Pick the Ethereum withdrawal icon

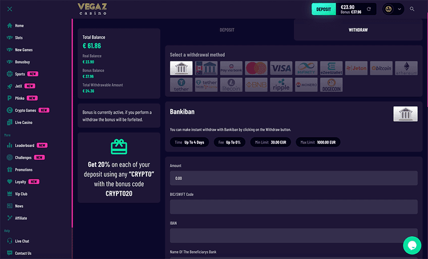406,68
